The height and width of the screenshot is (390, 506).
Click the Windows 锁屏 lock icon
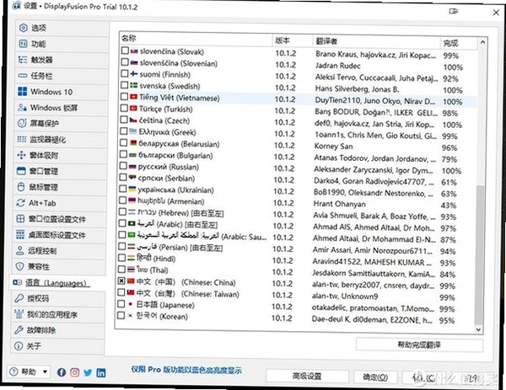point(22,107)
